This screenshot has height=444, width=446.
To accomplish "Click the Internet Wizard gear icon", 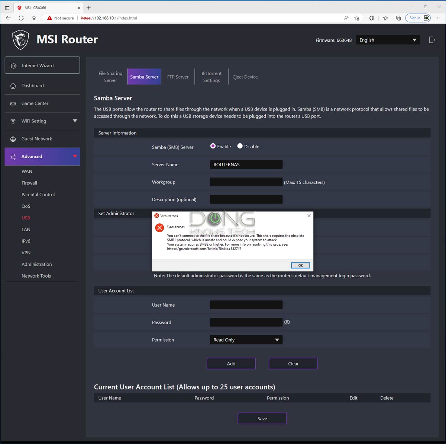I will (14, 66).
